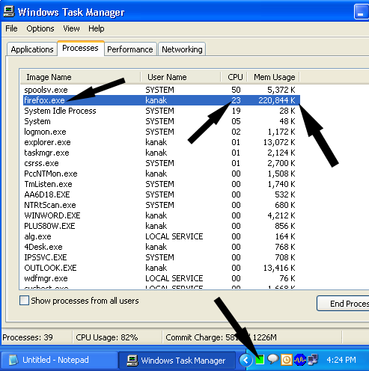The height and width of the screenshot is (371, 369).
Task: Expand hidden tray icons with the arrow
Action: pyautogui.click(x=246, y=360)
